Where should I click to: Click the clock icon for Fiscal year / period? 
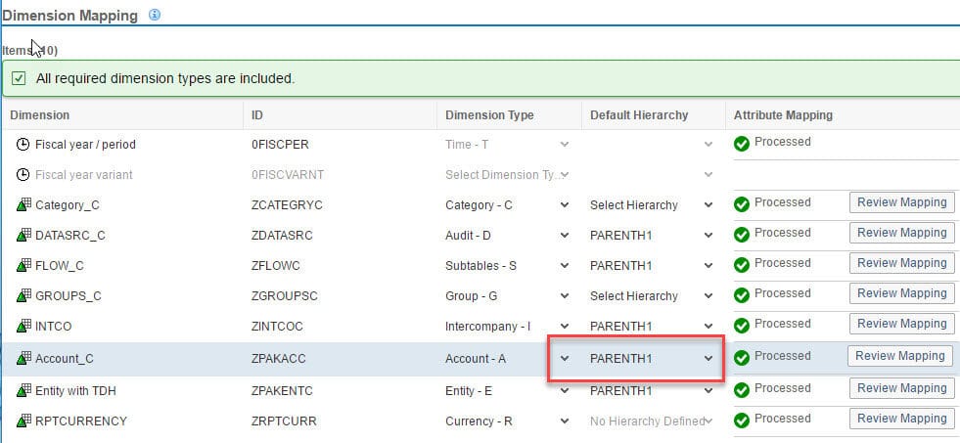[23, 145]
